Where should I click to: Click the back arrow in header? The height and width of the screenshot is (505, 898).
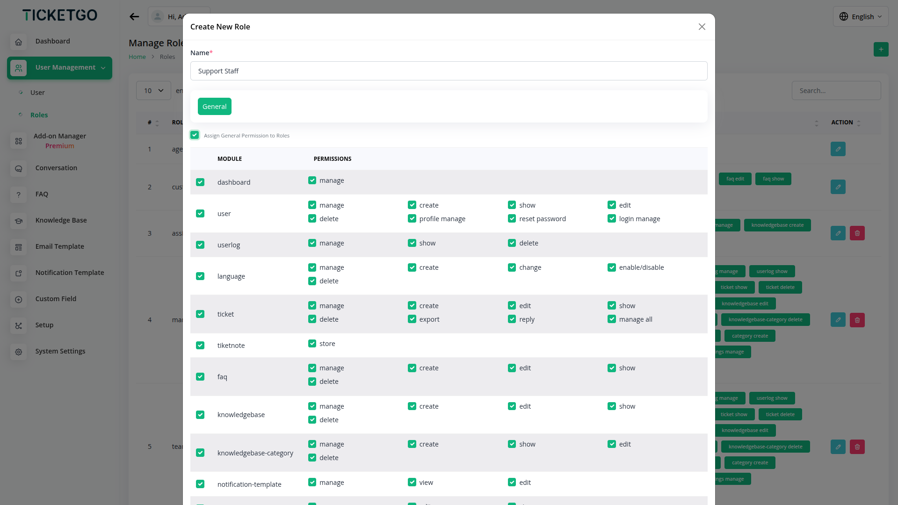coord(134,17)
